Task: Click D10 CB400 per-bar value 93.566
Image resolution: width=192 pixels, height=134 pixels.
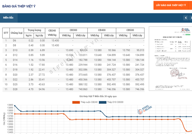Action: pyautogui.click(x=112, y=50)
